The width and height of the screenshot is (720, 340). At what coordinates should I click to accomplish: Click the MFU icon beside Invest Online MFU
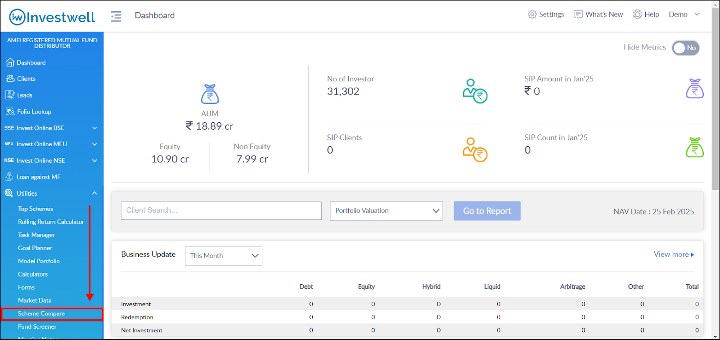(x=9, y=144)
